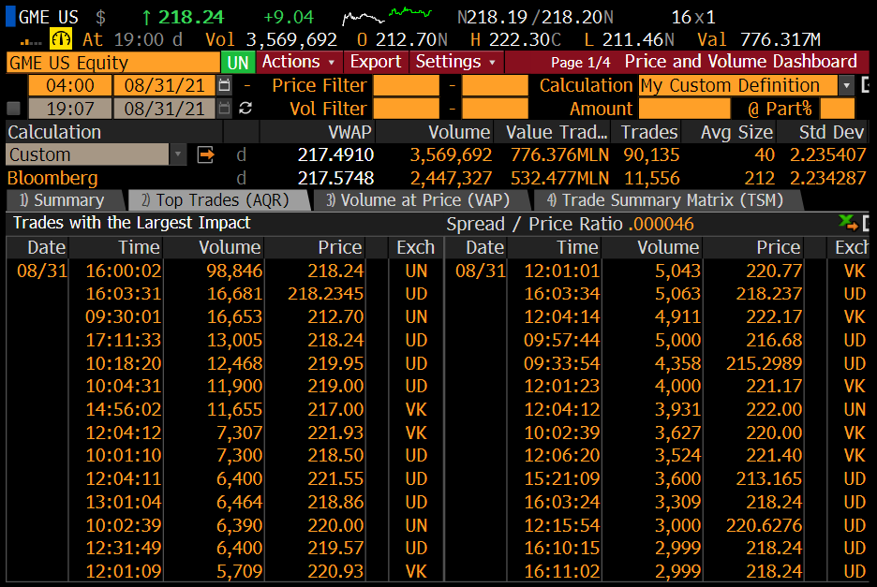The width and height of the screenshot is (877, 587).
Task: Click the Trades count 90,135
Action: click(x=651, y=154)
